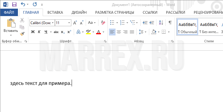
Task: Open the ДИЗАЙН ribbon tab
Action: (x=79, y=13)
